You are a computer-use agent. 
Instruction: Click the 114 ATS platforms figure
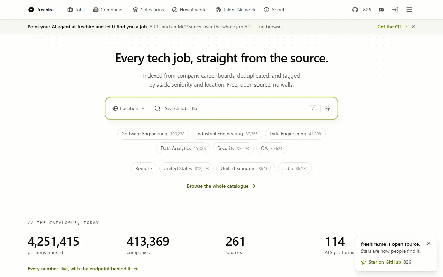335,241
